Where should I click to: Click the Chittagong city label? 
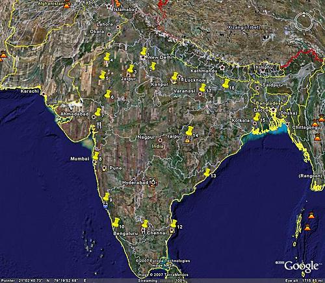pyautogui.click(x=305, y=127)
